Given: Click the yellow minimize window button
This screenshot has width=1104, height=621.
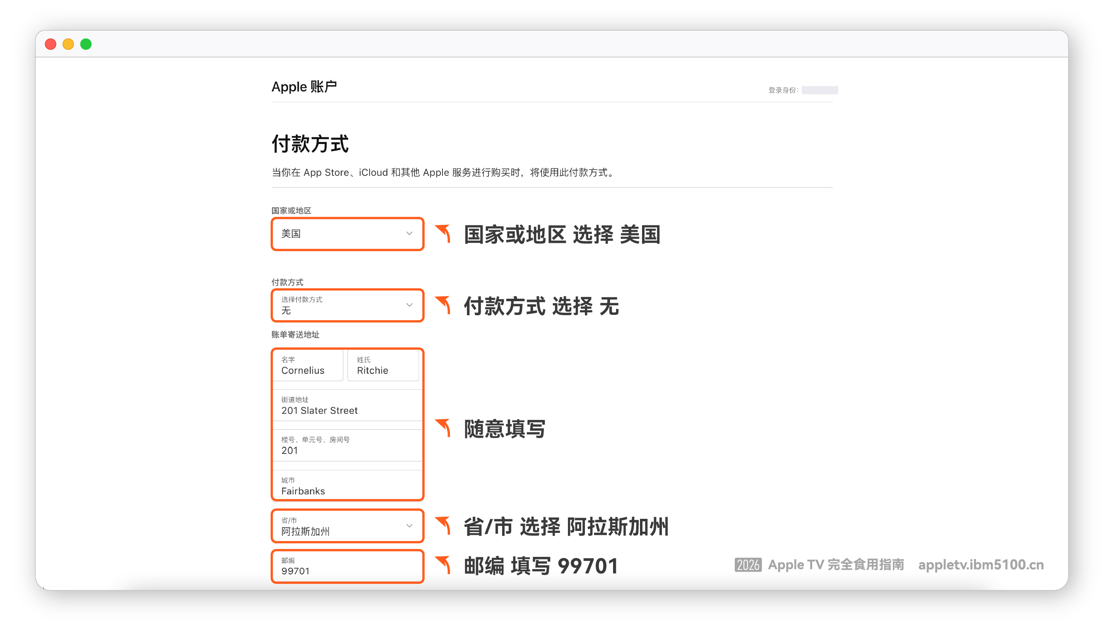Looking at the screenshot, I should [x=68, y=44].
